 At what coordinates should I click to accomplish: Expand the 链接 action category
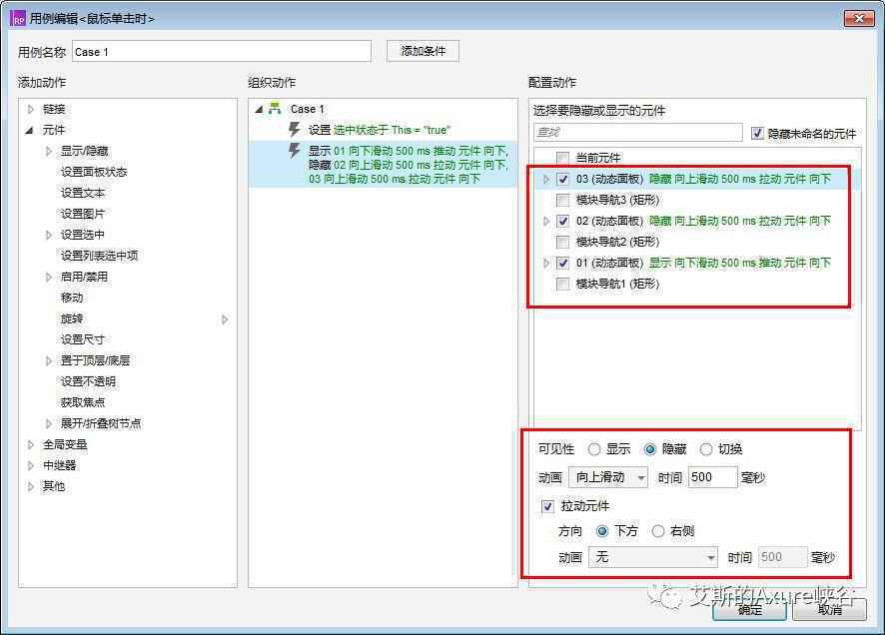[31, 109]
